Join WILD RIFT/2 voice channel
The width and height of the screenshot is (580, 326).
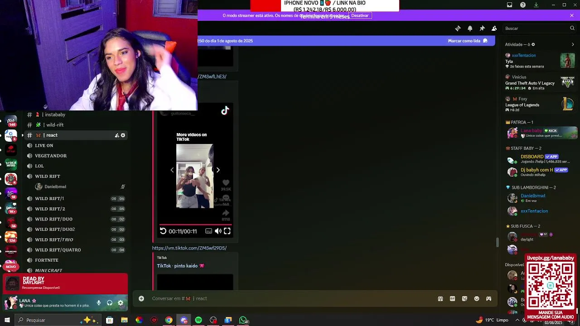coord(76,209)
